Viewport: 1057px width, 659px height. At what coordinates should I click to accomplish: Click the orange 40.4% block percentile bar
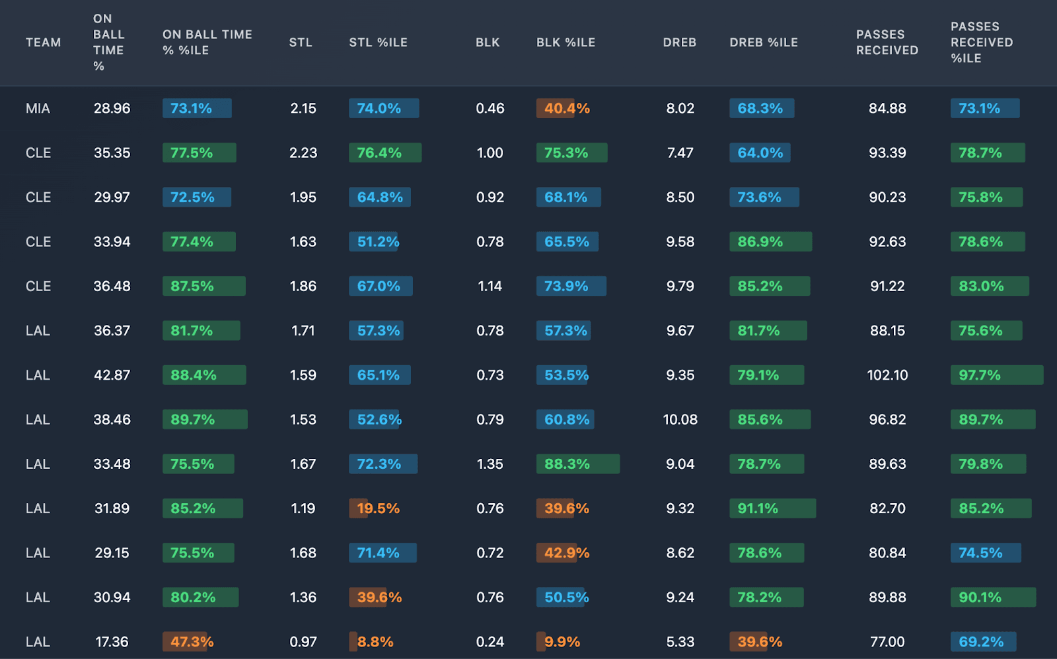point(566,108)
